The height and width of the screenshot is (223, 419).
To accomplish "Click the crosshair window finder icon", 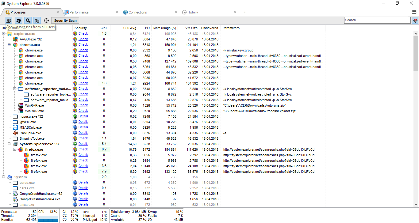I will (x=46, y=21).
